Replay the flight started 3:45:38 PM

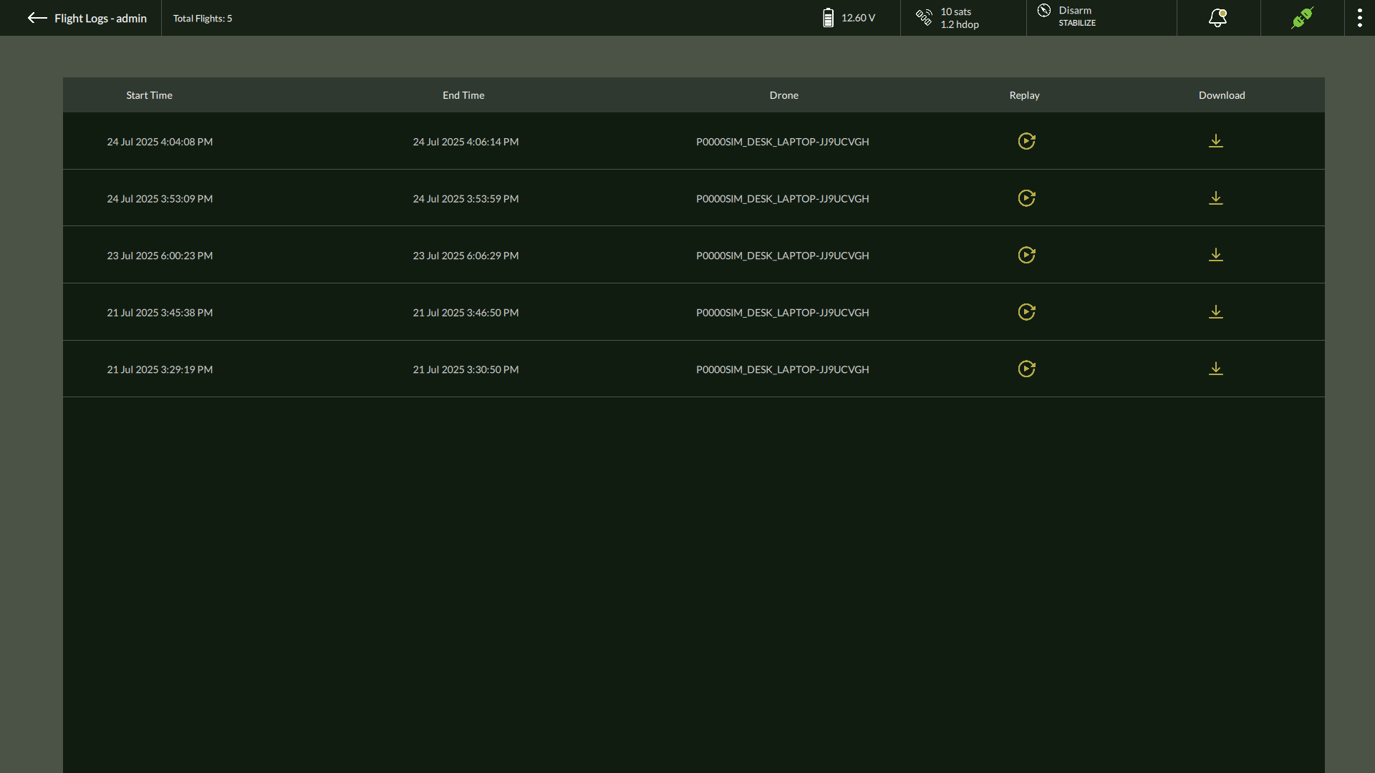click(x=1026, y=312)
